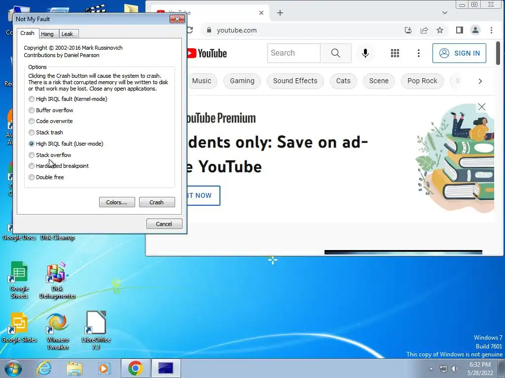Viewport: 505px width, 378px height.
Task: Open a new Chrome tab
Action: pos(280,13)
